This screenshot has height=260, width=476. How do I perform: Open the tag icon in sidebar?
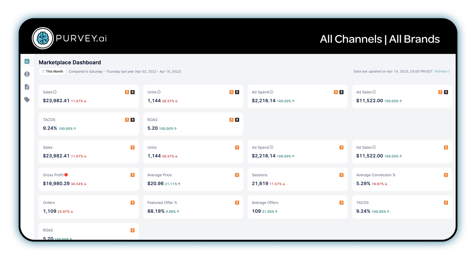[x=27, y=99]
